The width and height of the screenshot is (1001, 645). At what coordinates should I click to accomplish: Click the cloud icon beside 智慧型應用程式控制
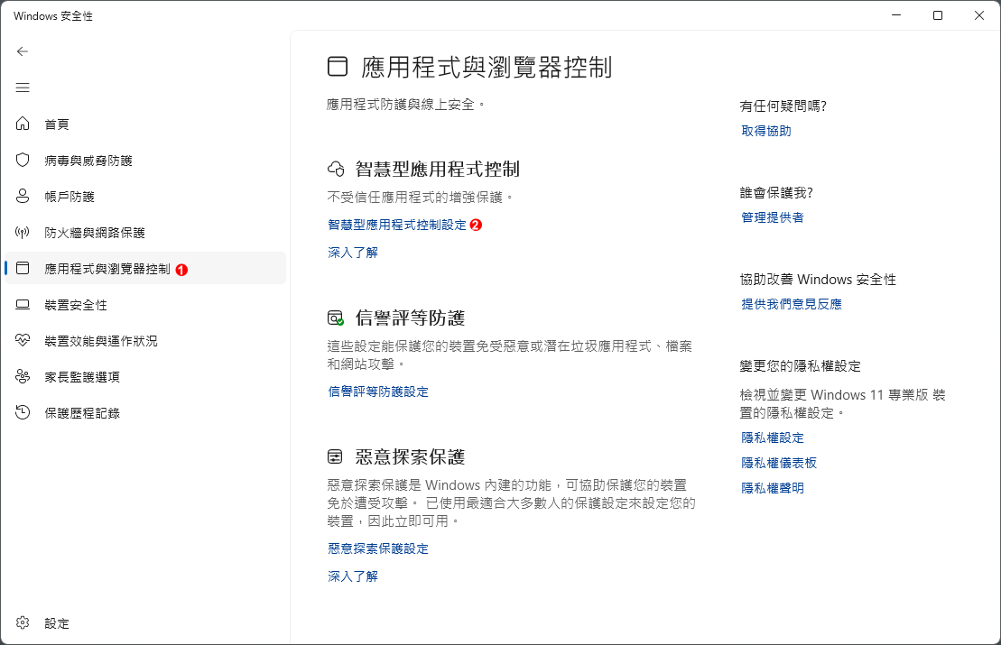coord(336,169)
